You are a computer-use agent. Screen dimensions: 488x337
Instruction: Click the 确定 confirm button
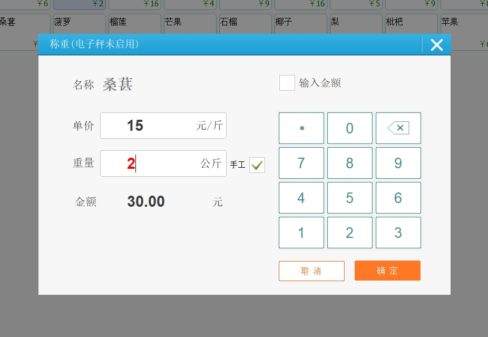tap(387, 271)
